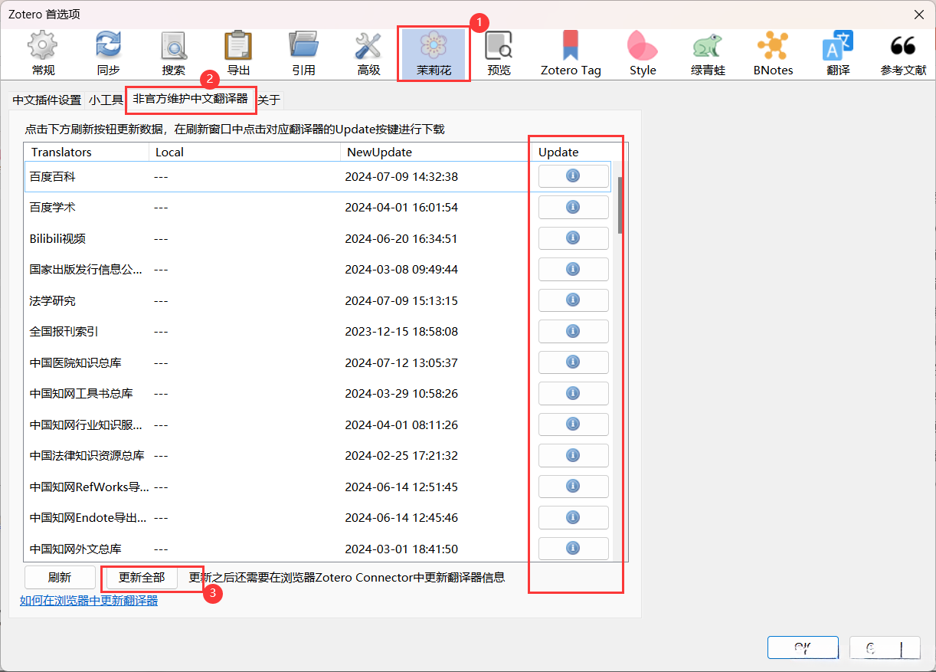Open the 搜索 search preferences pane
This screenshot has width=936, height=672.
click(174, 54)
